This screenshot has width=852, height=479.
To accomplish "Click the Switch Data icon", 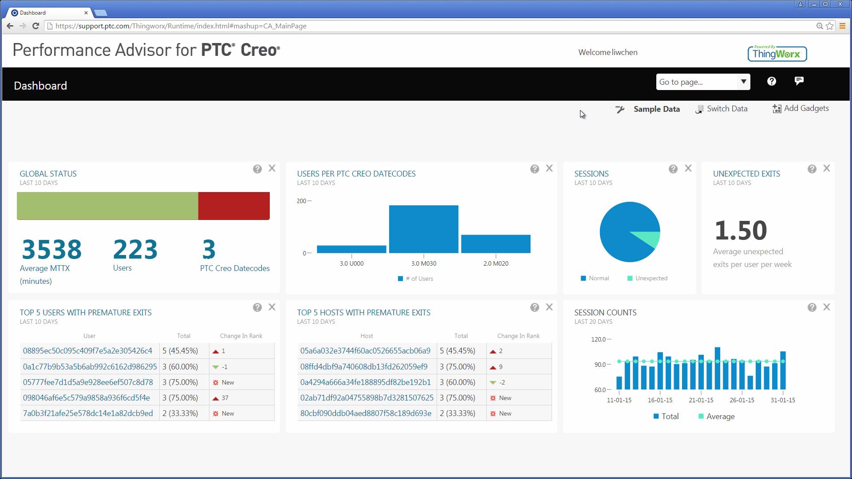I will (699, 109).
